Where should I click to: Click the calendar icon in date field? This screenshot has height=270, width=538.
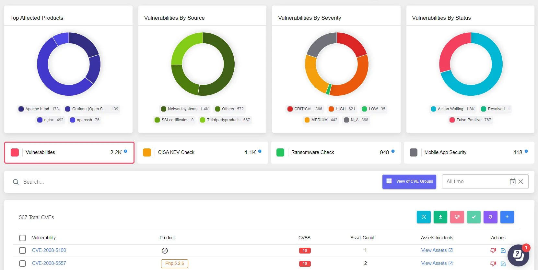pyautogui.click(x=513, y=181)
